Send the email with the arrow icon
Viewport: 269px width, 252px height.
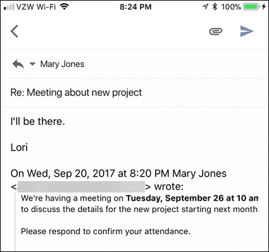(247, 31)
